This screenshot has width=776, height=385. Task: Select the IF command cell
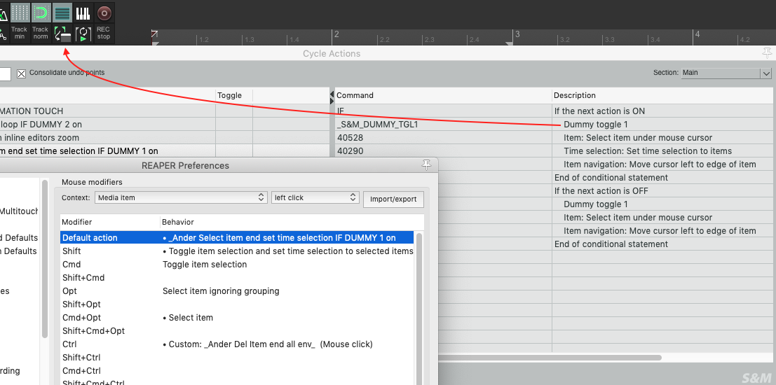444,111
